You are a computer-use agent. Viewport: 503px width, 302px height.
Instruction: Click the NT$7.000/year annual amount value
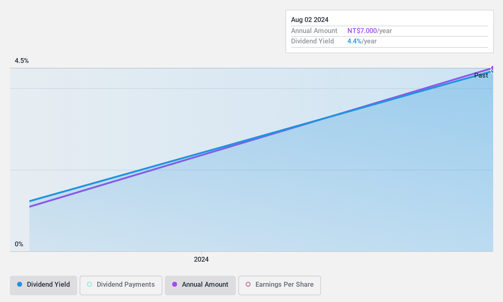(370, 31)
